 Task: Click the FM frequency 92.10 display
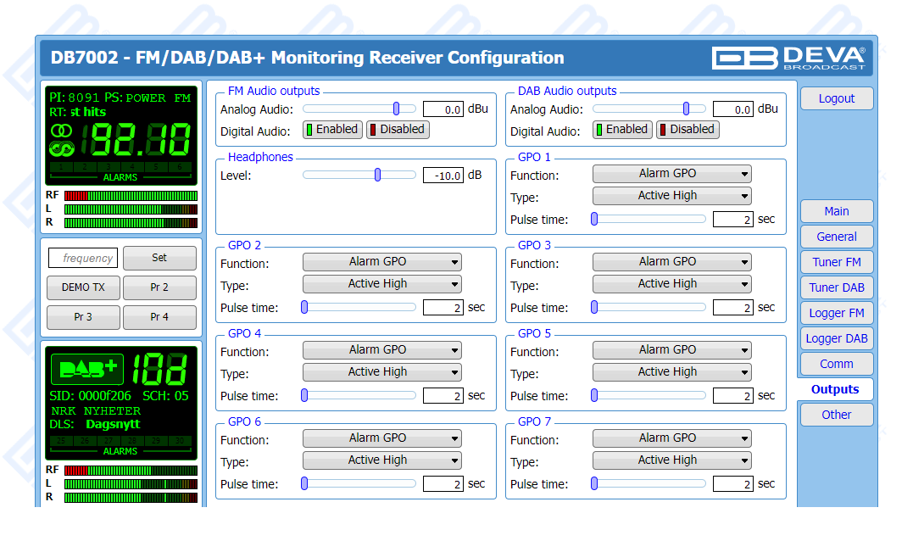tap(141, 140)
